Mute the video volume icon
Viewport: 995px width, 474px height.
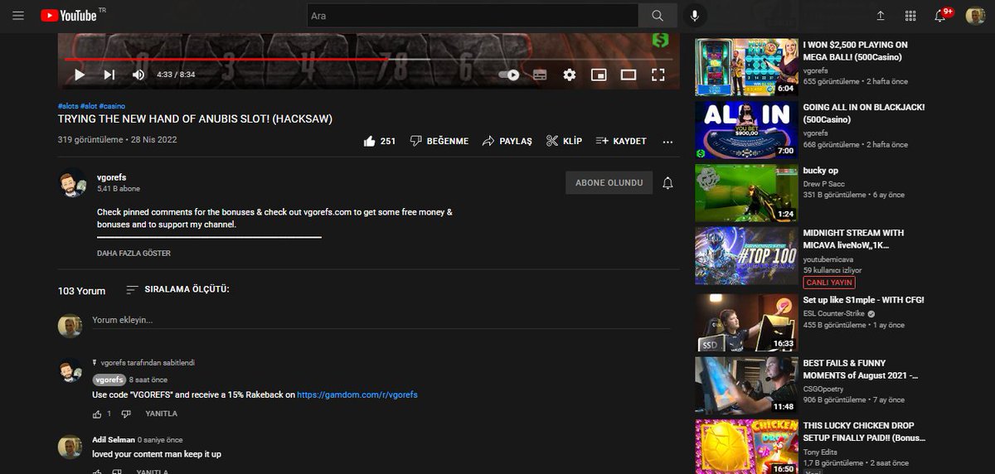(138, 75)
